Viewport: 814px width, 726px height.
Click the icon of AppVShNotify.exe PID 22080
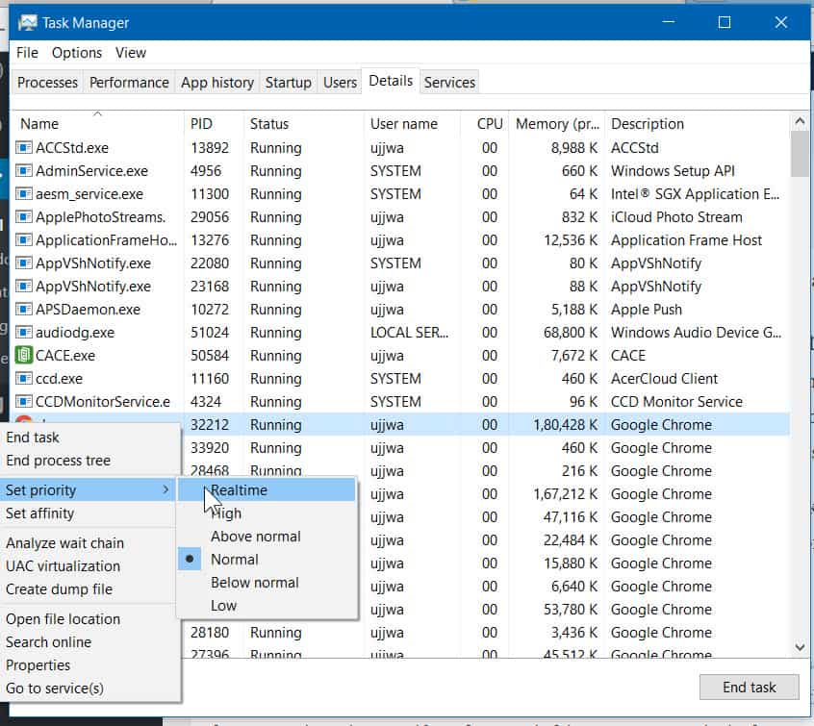[x=23, y=263]
